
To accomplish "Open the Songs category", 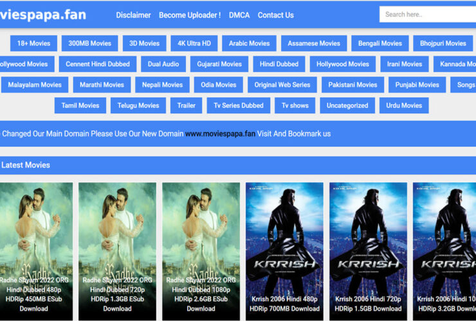I will (x=463, y=85).
